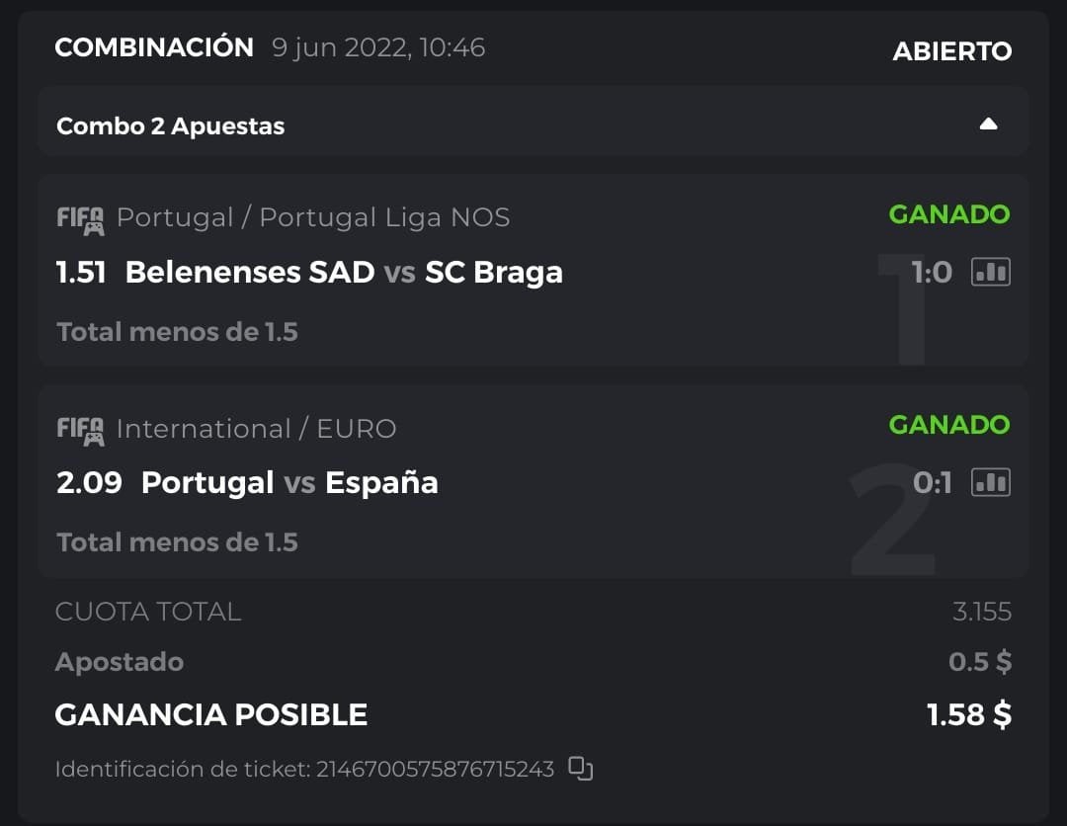This screenshot has width=1067, height=826.
Task: Click FIFA gamepad icon beside Portugal Liga NOS
Action: [x=80, y=218]
